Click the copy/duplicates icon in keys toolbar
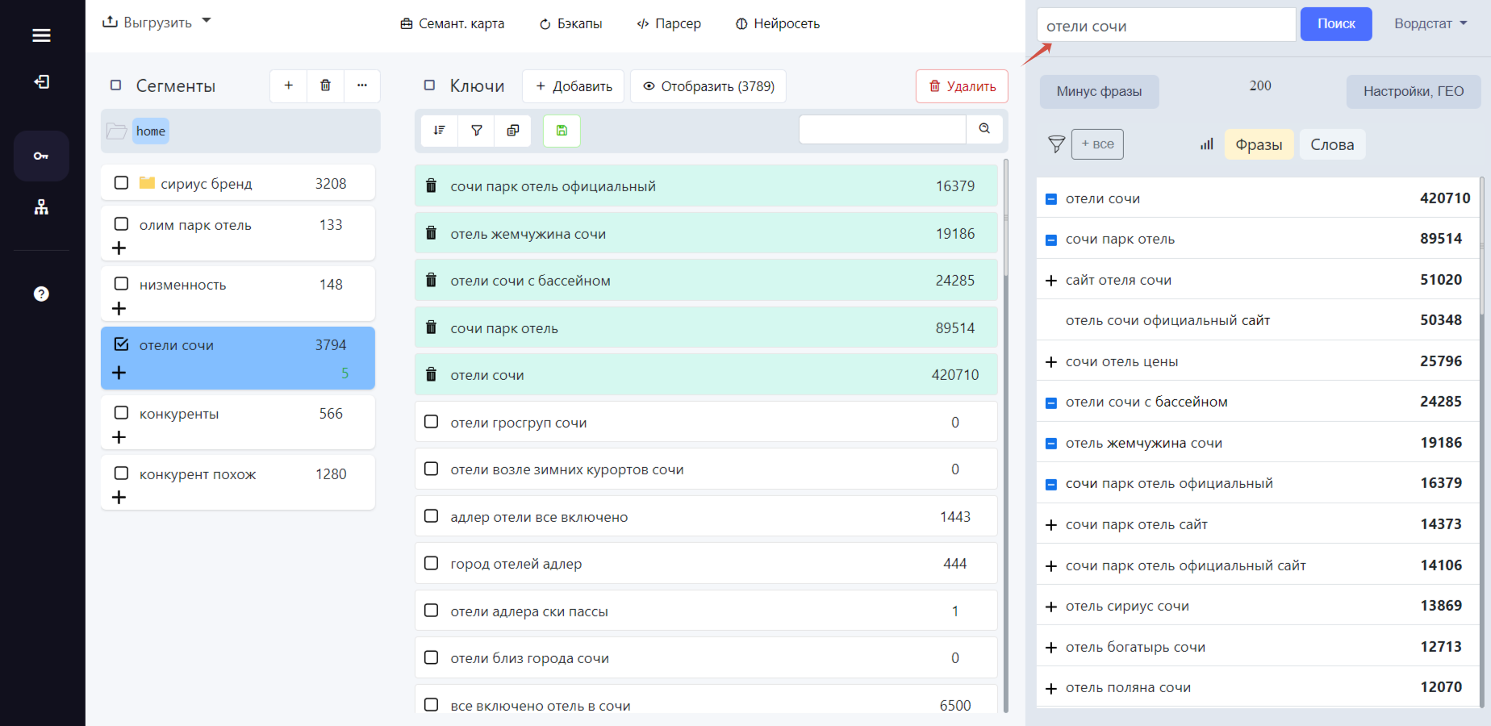Image resolution: width=1491 pixels, height=726 pixels. coord(513,130)
